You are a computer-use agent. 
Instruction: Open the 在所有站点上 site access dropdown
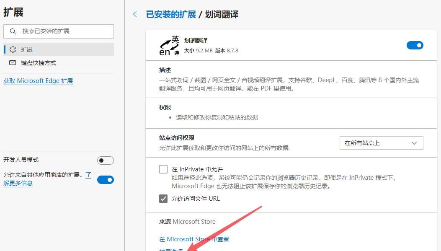pos(381,142)
